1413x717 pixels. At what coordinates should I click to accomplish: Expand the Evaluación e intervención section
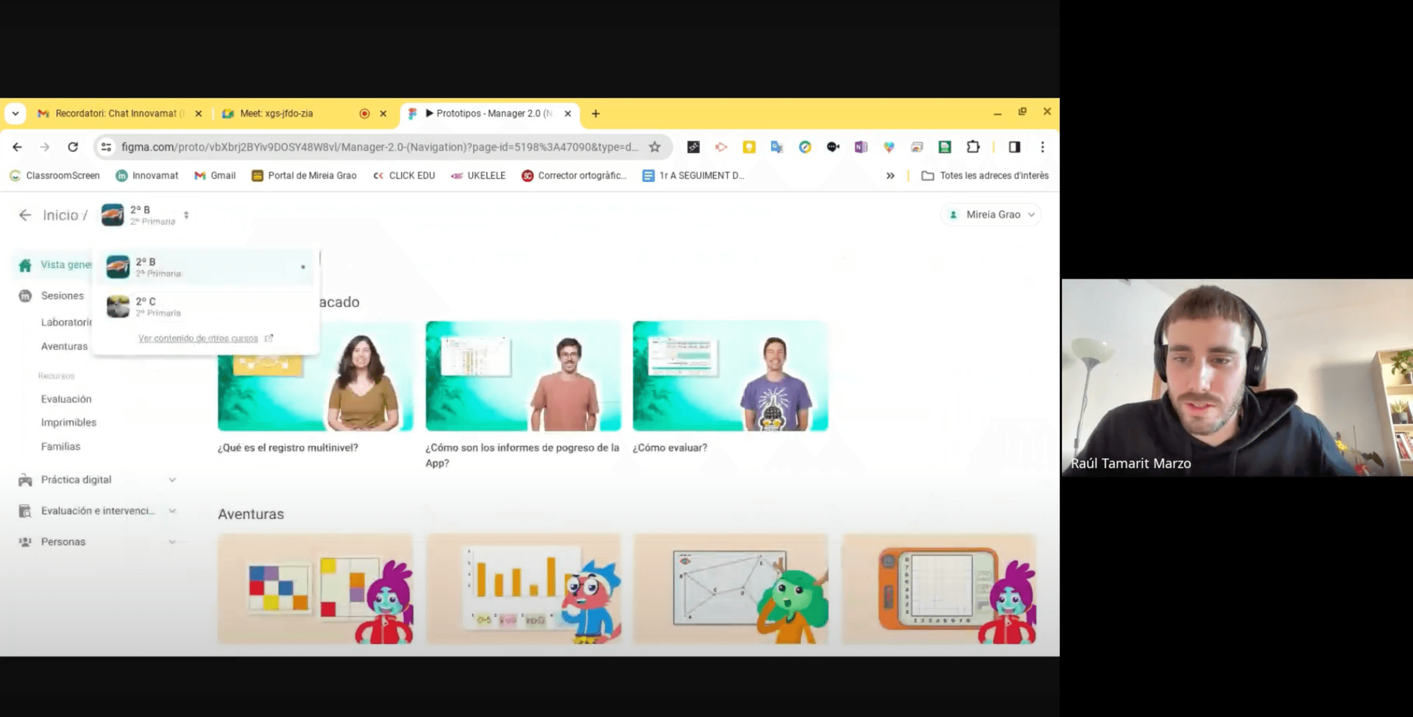(x=172, y=511)
